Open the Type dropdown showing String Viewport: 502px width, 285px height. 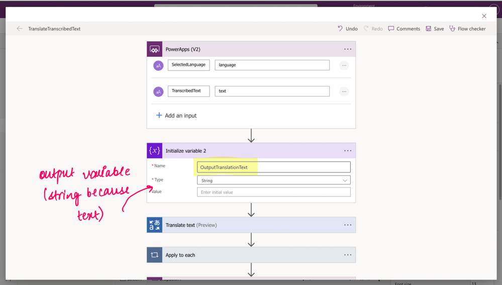click(x=274, y=180)
